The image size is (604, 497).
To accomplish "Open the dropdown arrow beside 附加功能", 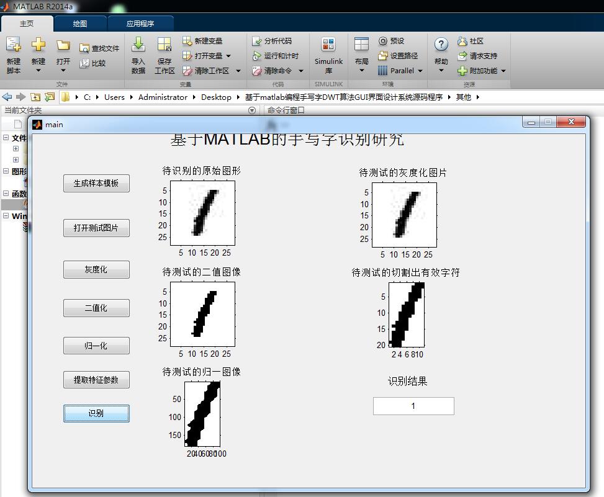I will tap(503, 71).
